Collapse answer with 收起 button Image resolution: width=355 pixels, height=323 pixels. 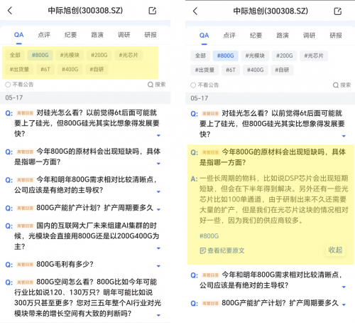click(x=335, y=250)
